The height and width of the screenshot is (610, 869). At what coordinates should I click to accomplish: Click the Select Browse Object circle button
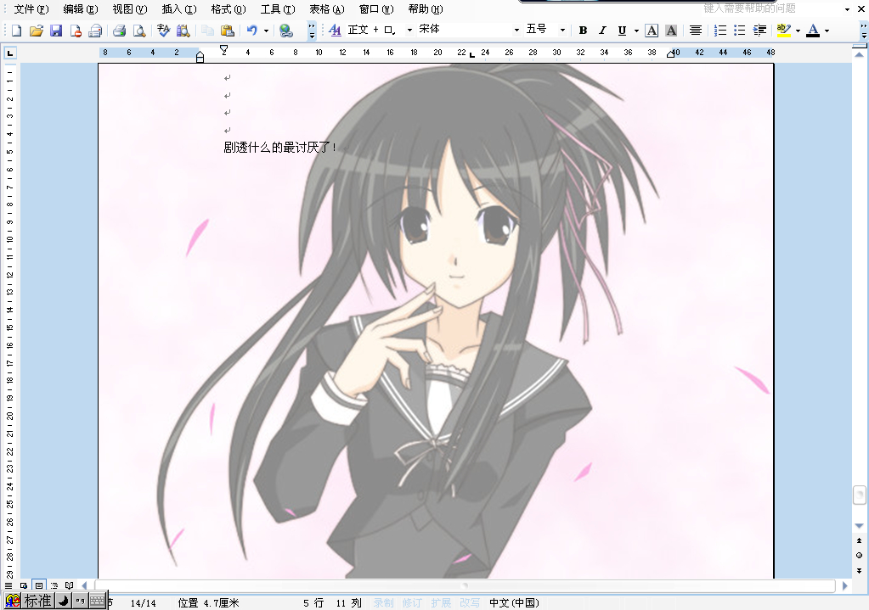pos(859,555)
